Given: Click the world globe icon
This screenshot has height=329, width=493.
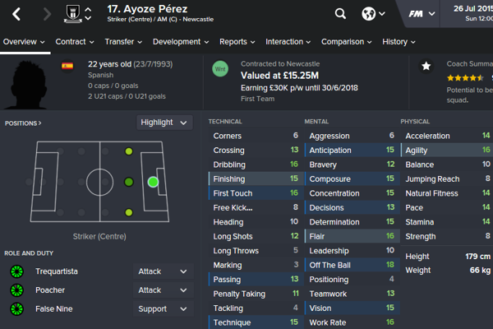Looking at the screenshot, I should tap(373, 14).
